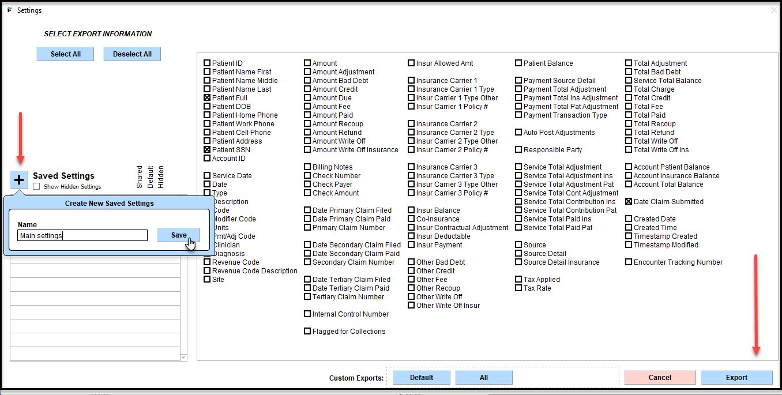Click the Export button
This screenshot has width=782, height=395.
click(736, 378)
